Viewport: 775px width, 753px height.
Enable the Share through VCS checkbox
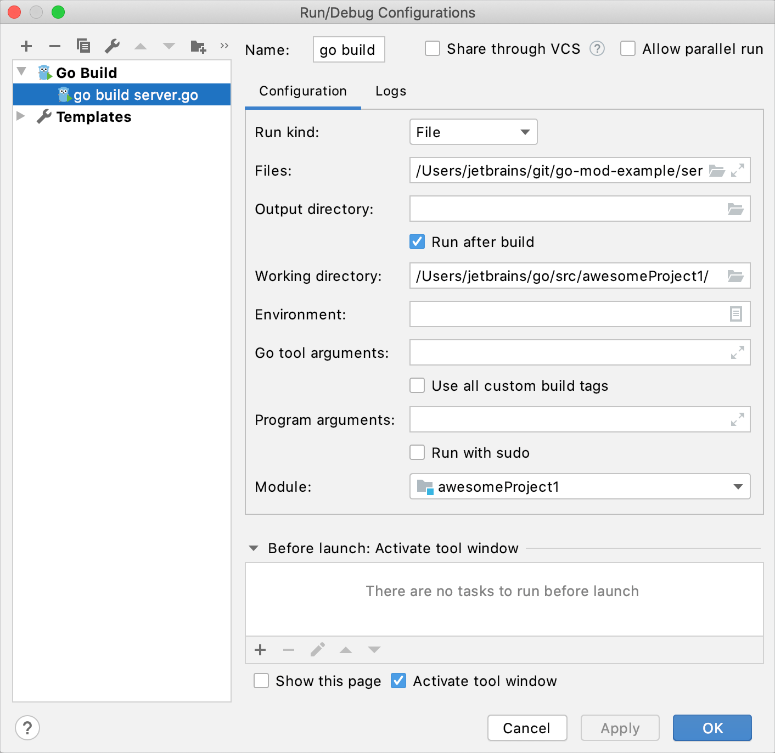point(433,49)
